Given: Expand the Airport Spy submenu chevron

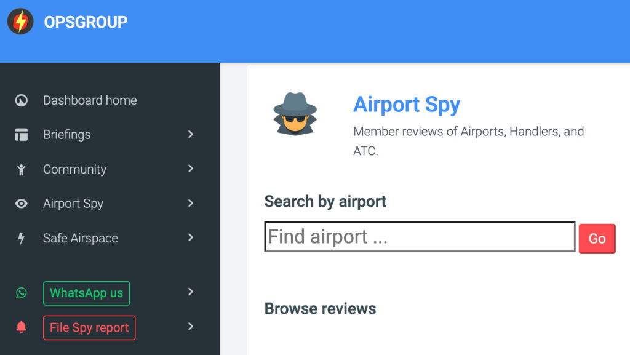Looking at the screenshot, I should point(191,203).
